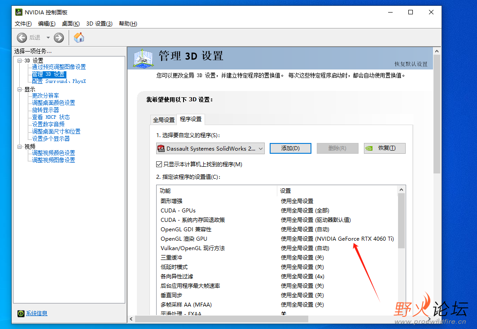477x329 pixels.
Task: Click the value 使用全局设置 (4x)
Action: pyautogui.click(x=302, y=277)
